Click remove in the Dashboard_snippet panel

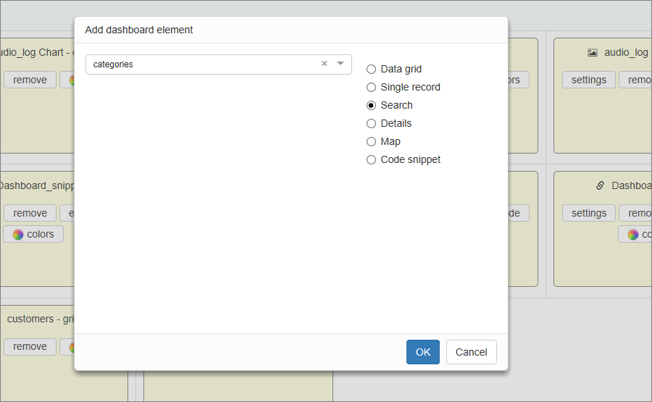pyautogui.click(x=30, y=213)
